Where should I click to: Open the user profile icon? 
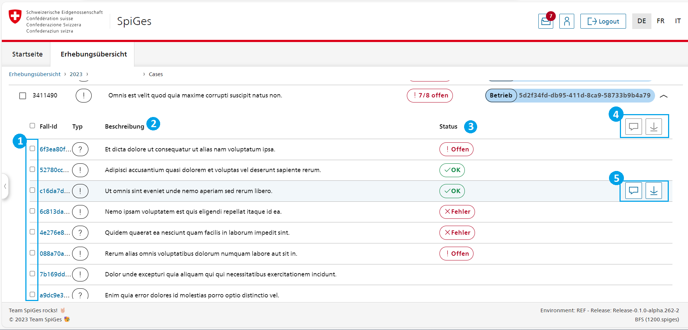567,21
